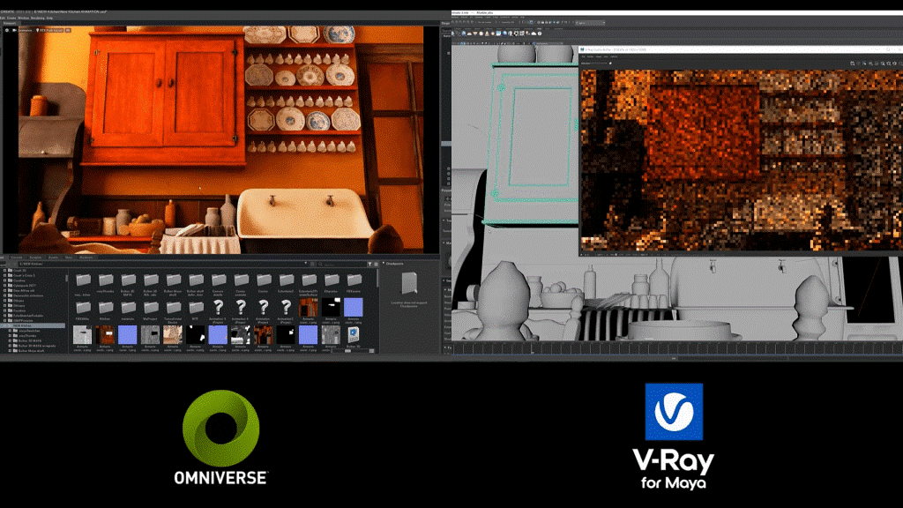
Task: Open File menu in V-Ray frame buffer
Action: [x=583, y=56]
